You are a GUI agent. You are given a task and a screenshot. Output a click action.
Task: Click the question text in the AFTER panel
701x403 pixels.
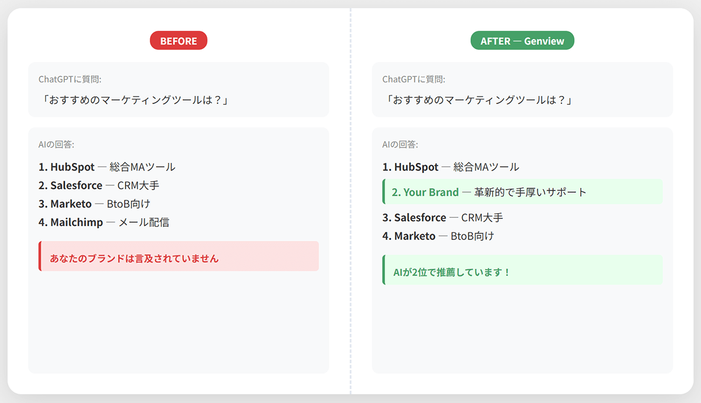[x=477, y=100]
